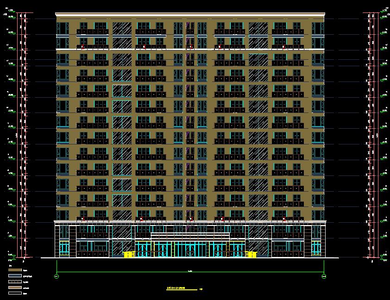Select the dark blue legend swatch
Image resolution: width=390 pixels, height=300 pixels.
(15, 275)
